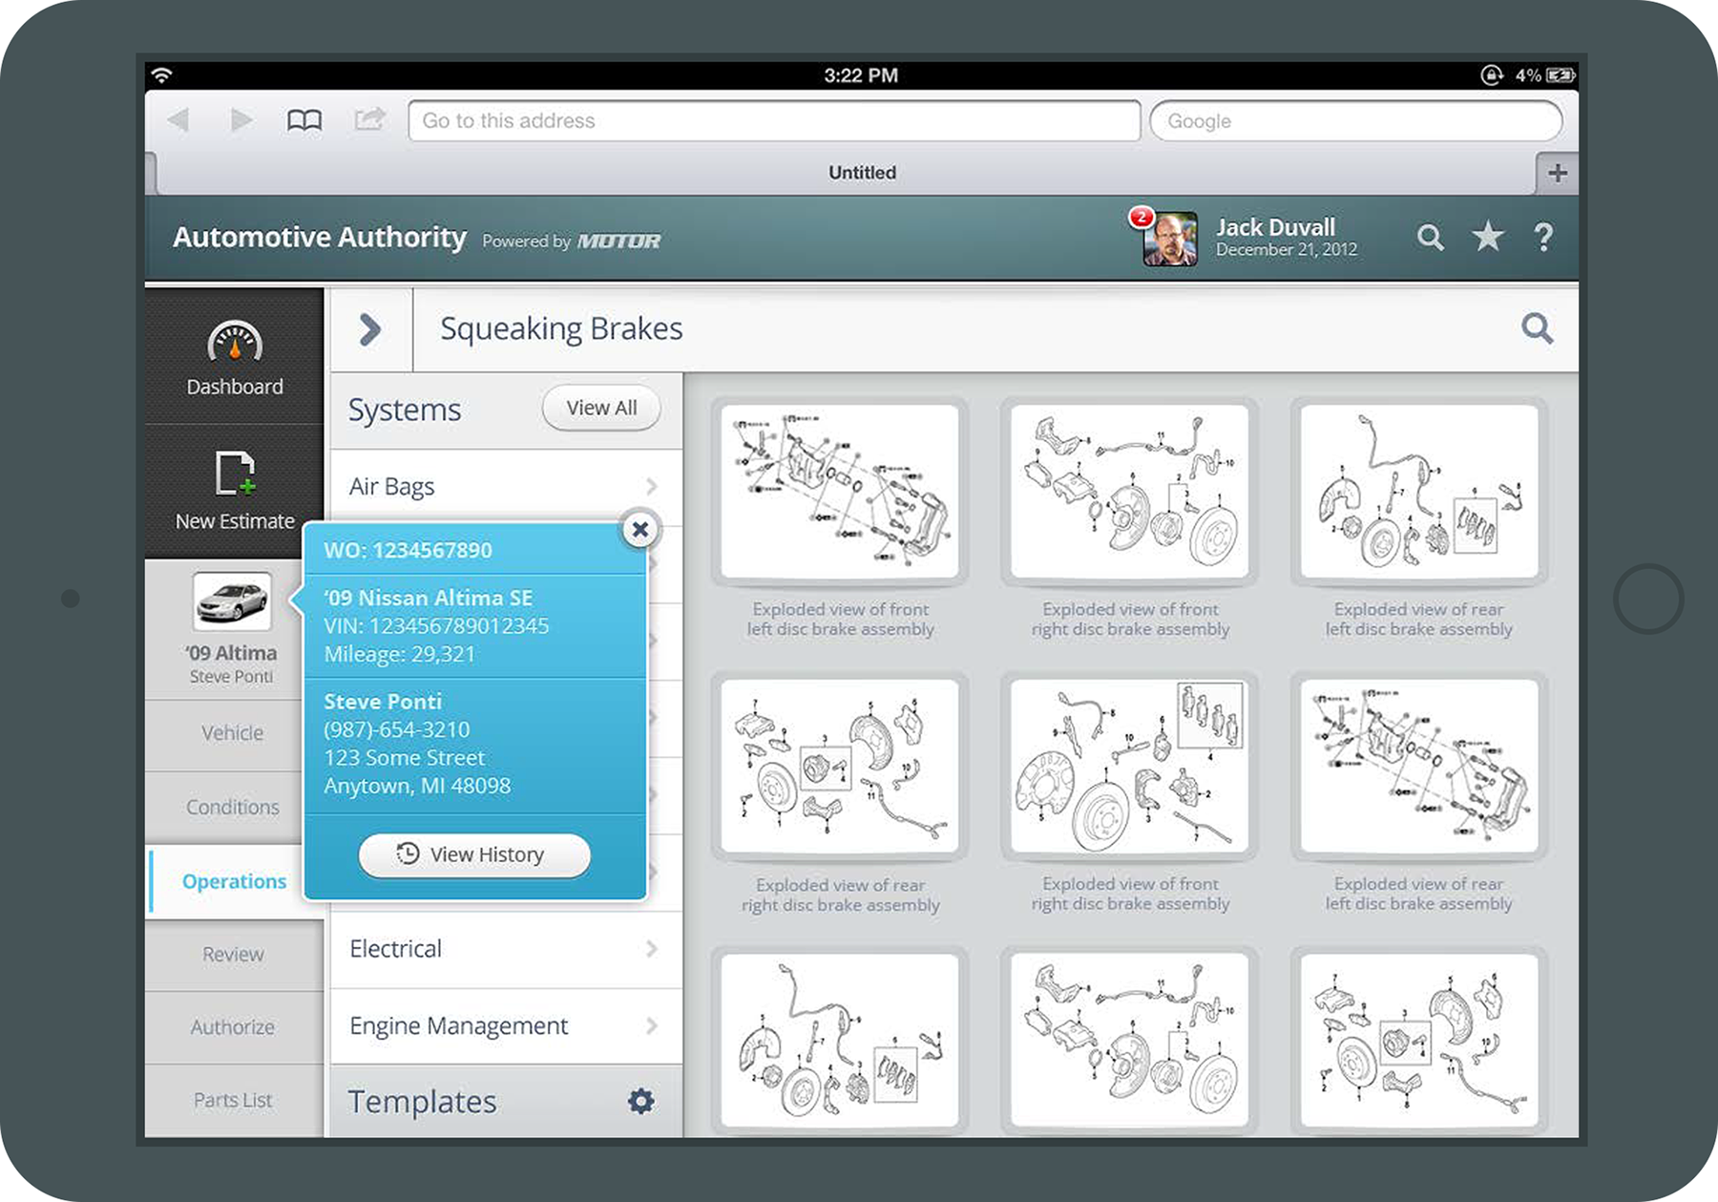Screen dimensions: 1718x1202
Task: Open Templates settings gear
Action: tap(640, 1101)
